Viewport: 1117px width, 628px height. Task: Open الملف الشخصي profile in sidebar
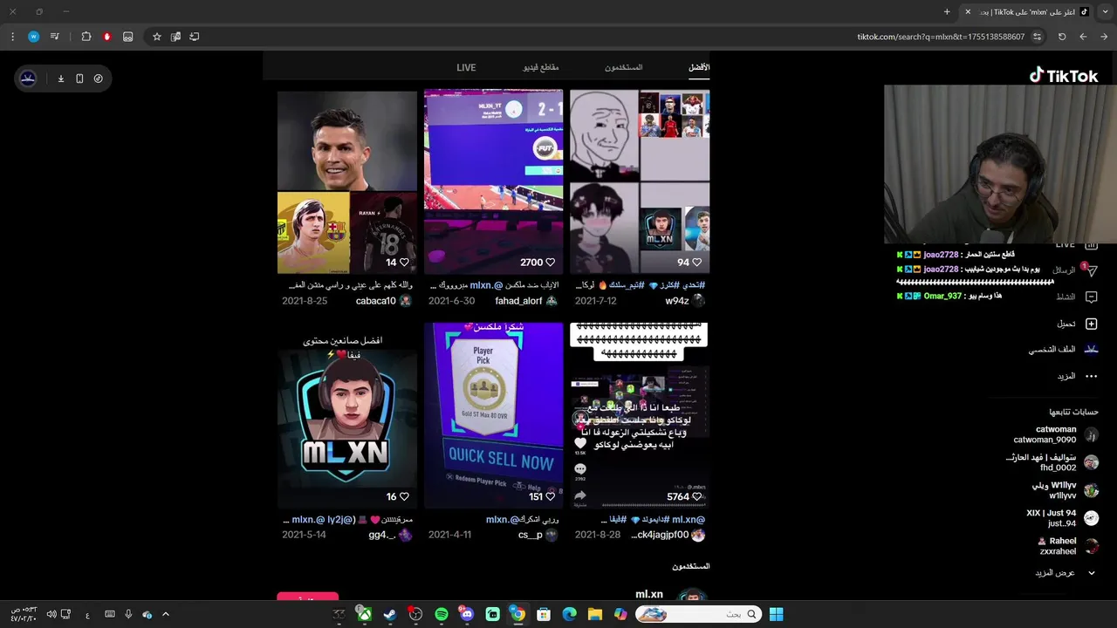[x=1063, y=350]
